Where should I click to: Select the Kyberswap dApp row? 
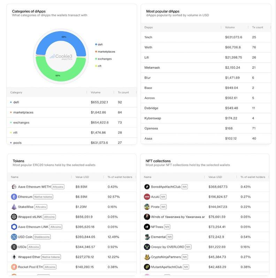[x=206, y=118]
